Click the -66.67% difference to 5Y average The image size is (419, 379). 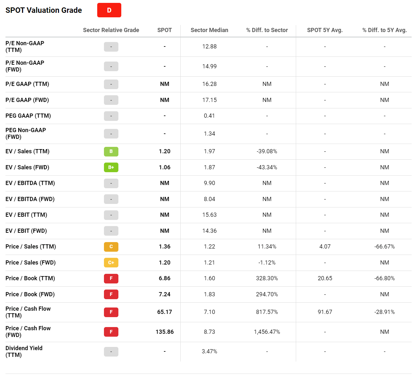[x=385, y=247]
